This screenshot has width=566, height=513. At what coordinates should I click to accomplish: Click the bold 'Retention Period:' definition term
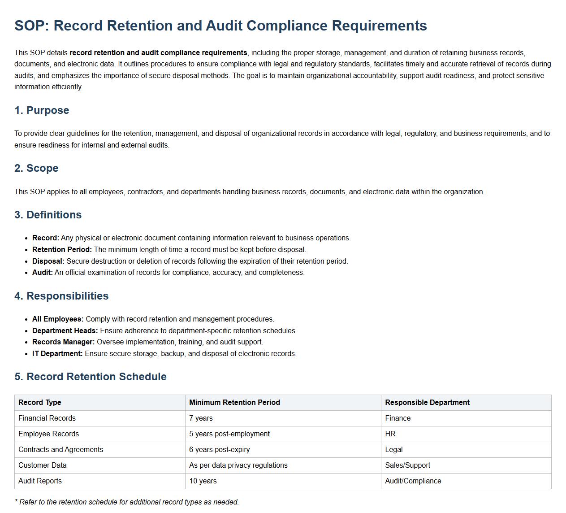(62, 249)
